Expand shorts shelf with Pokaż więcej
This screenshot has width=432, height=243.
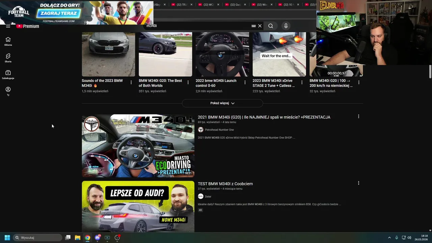coord(222,103)
